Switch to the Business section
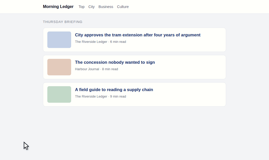 106,7
